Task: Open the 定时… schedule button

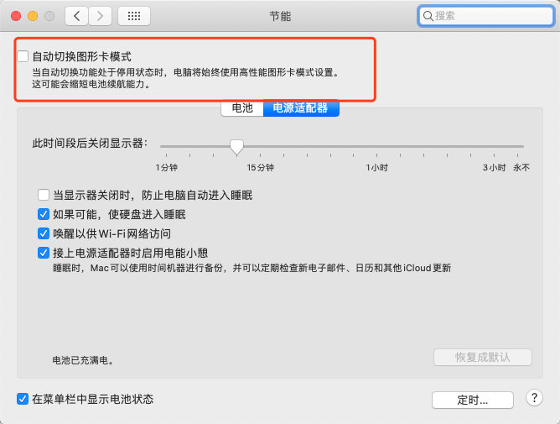Action: [x=473, y=400]
